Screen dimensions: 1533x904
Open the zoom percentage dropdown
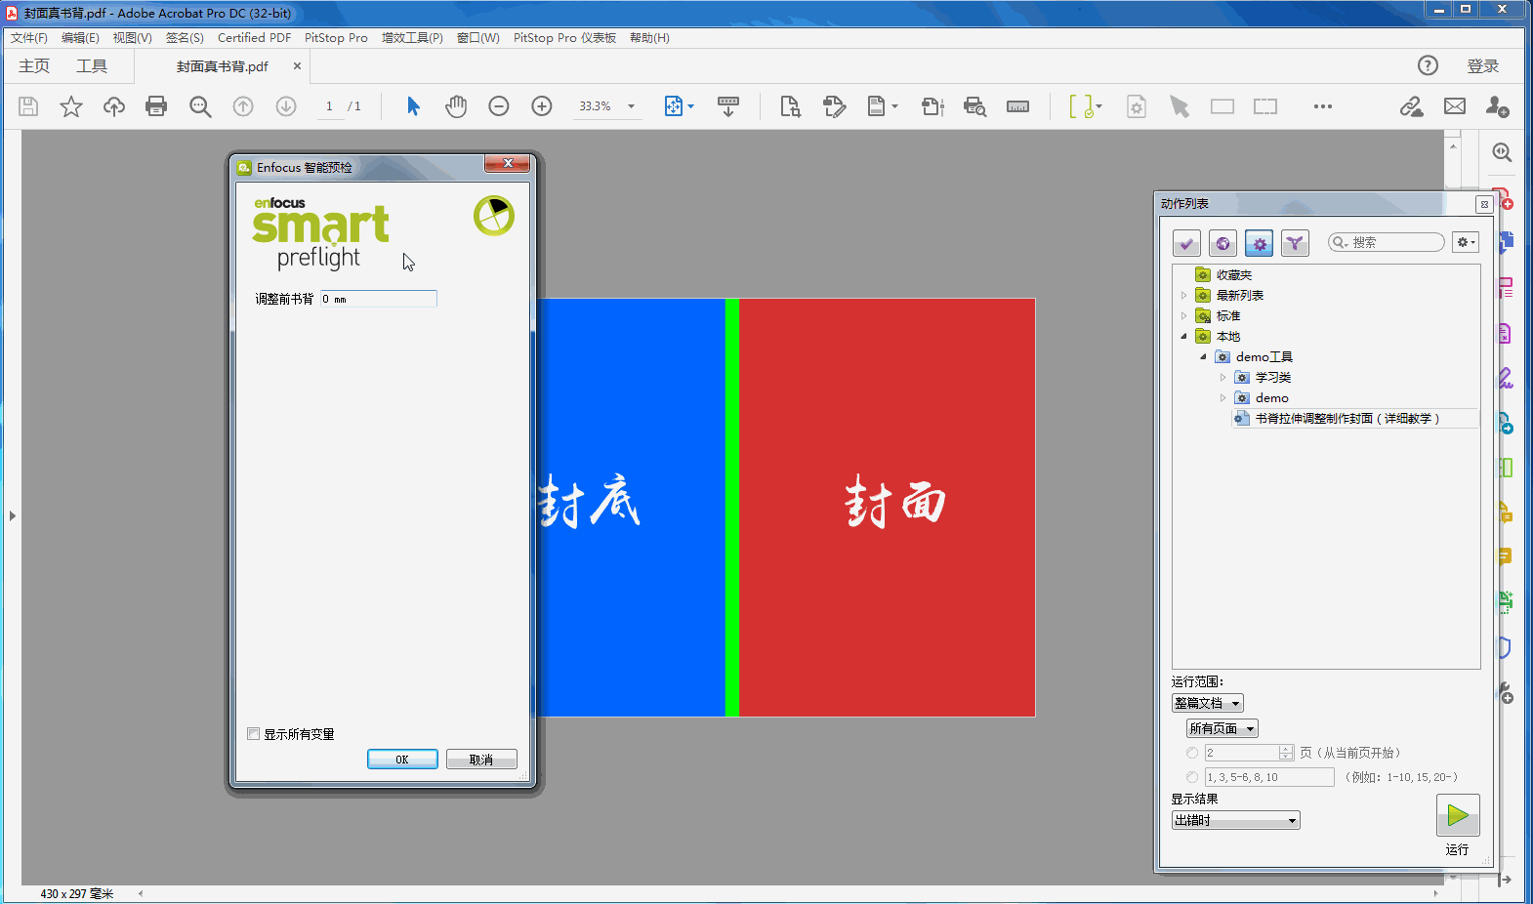[x=631, y=106]
